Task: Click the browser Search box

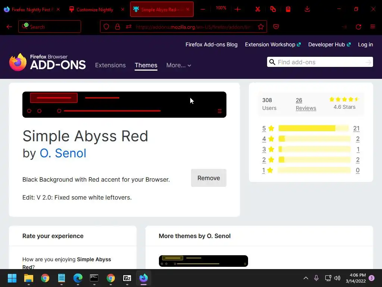Action: pyautogui.click(x=50, y=27)
